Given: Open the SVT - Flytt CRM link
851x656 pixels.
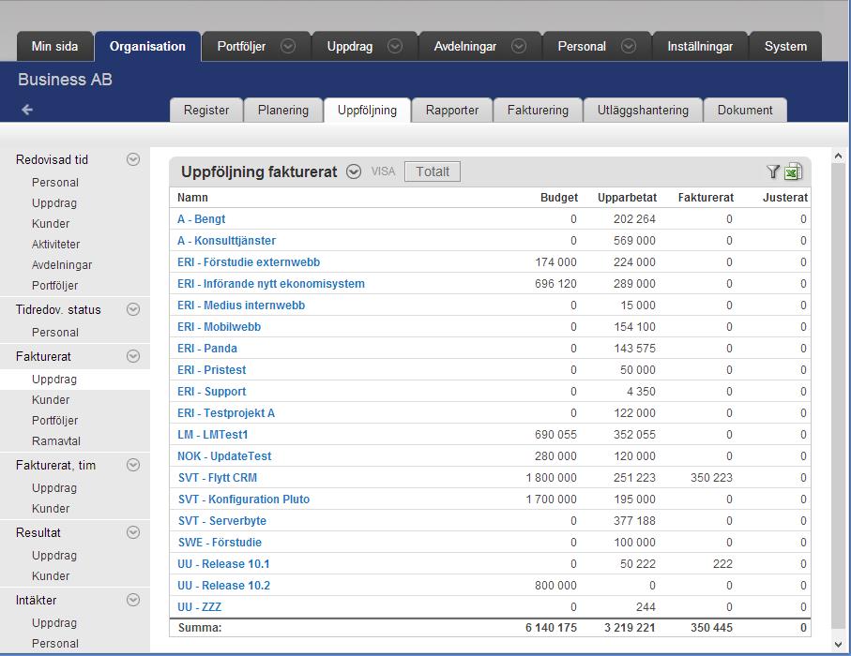Looking at the screenshot, I should coord(218,478).
